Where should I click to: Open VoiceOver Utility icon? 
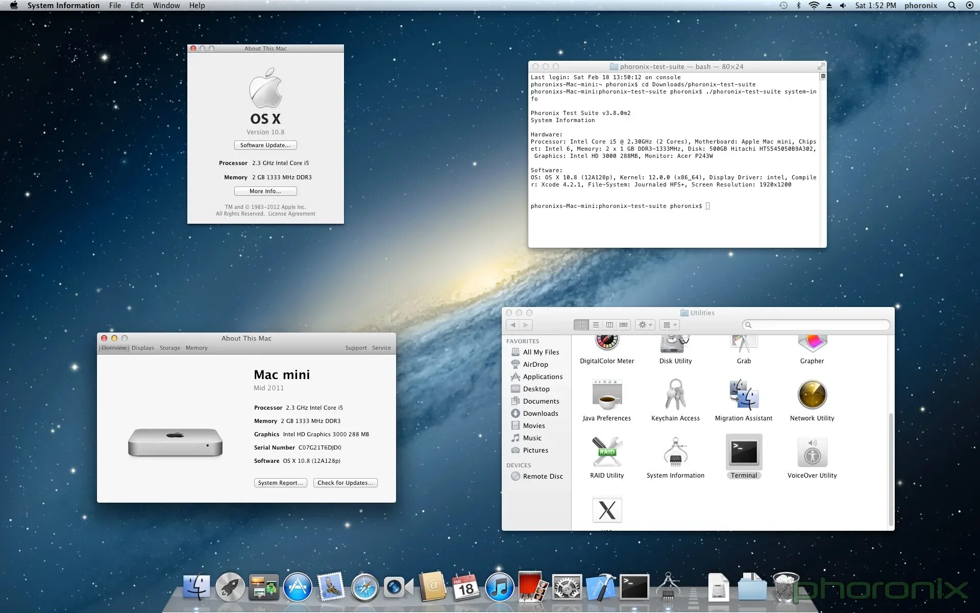(x=812, y=452)
